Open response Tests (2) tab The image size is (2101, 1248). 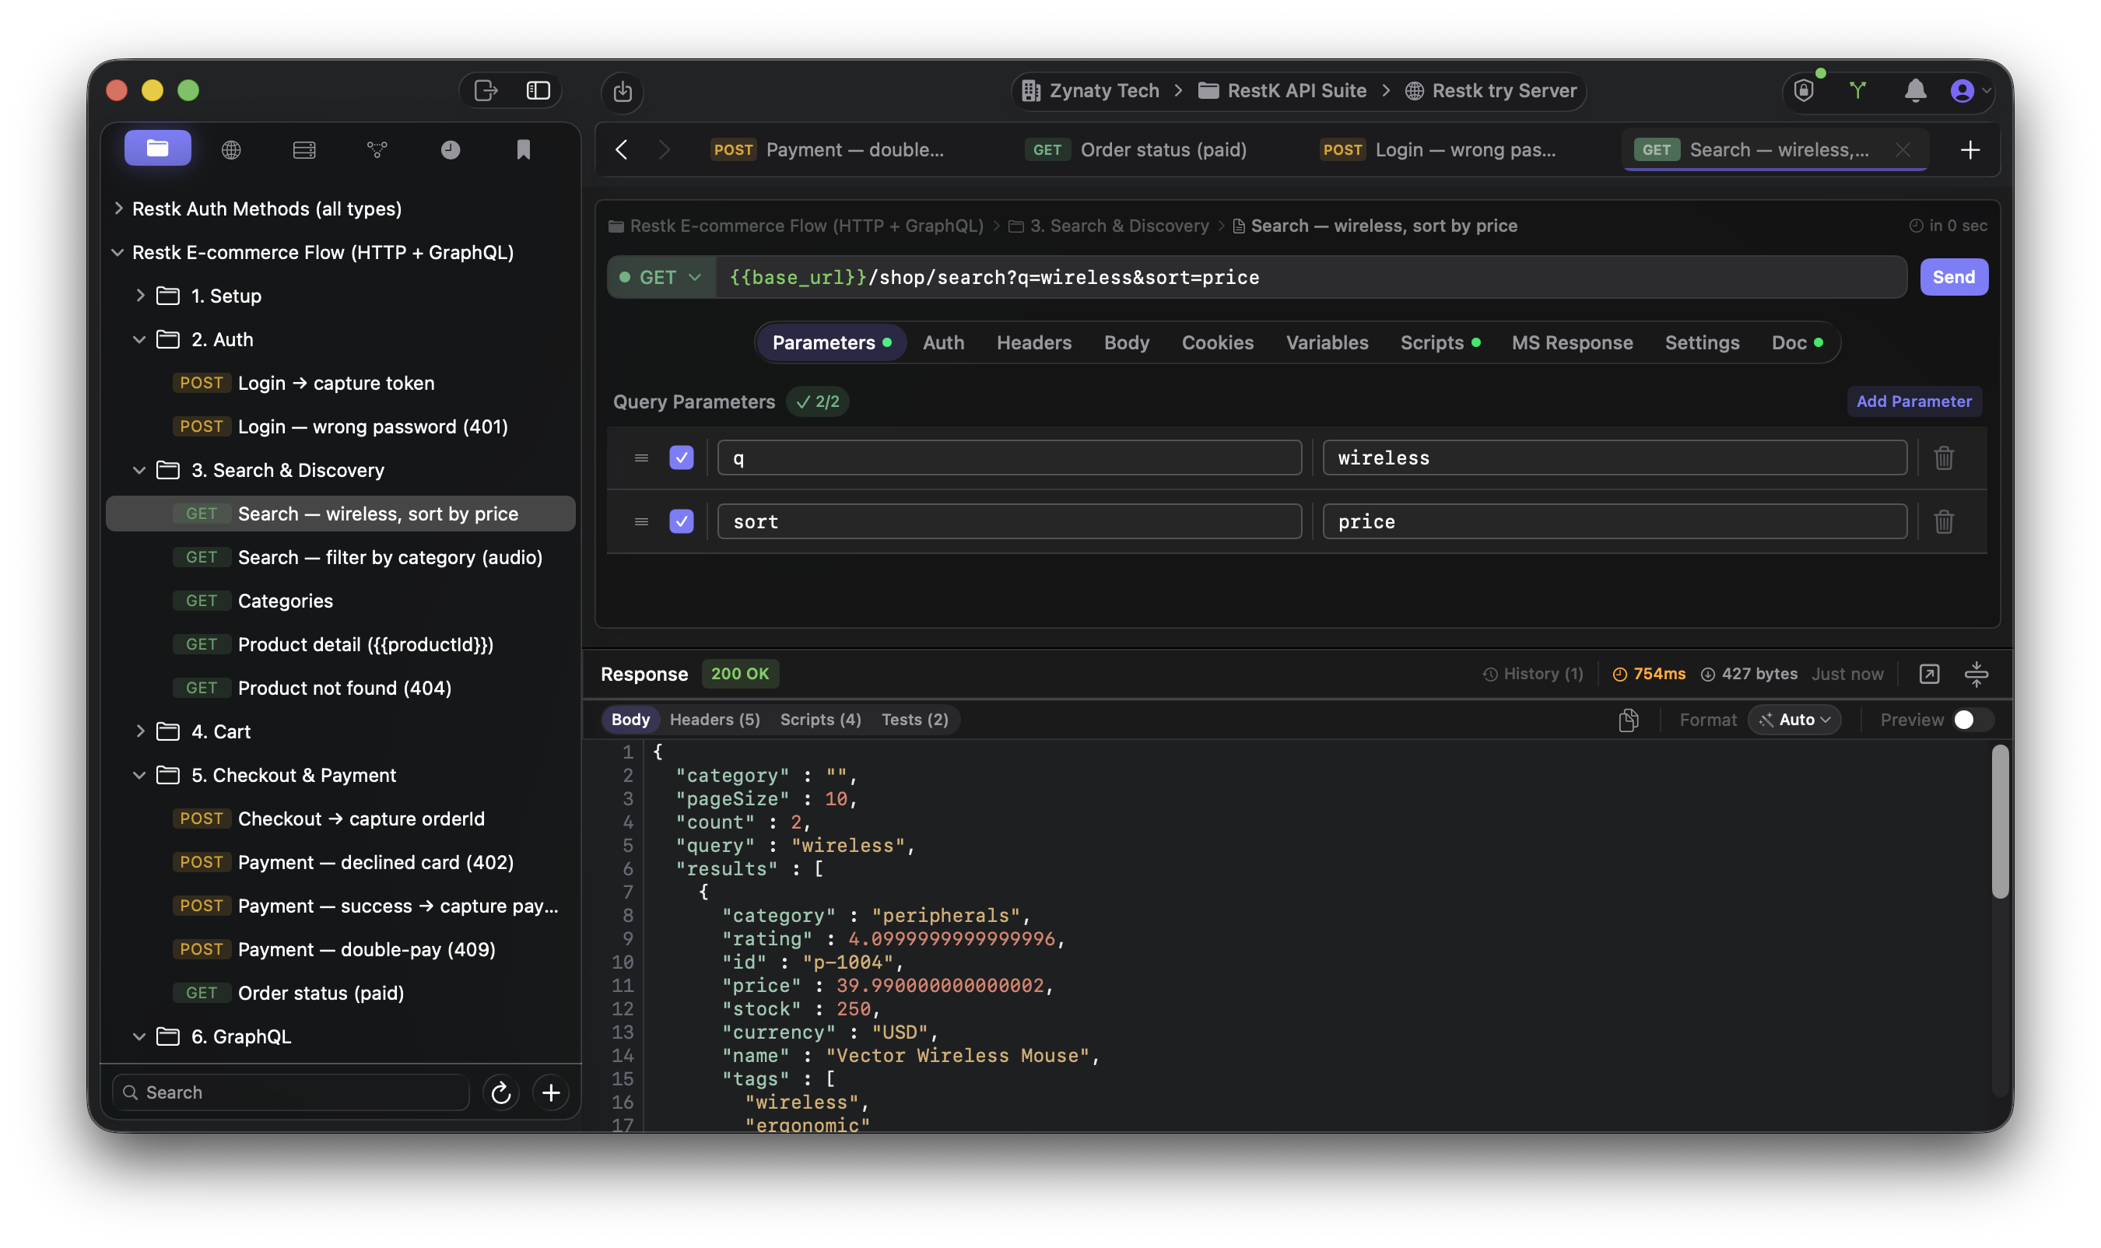point(914,720)
